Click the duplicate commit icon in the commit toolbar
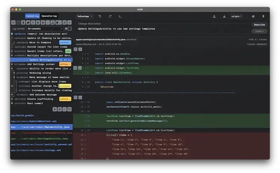The image size is (280, 173). pyautogui.click(x=28, y=22)
